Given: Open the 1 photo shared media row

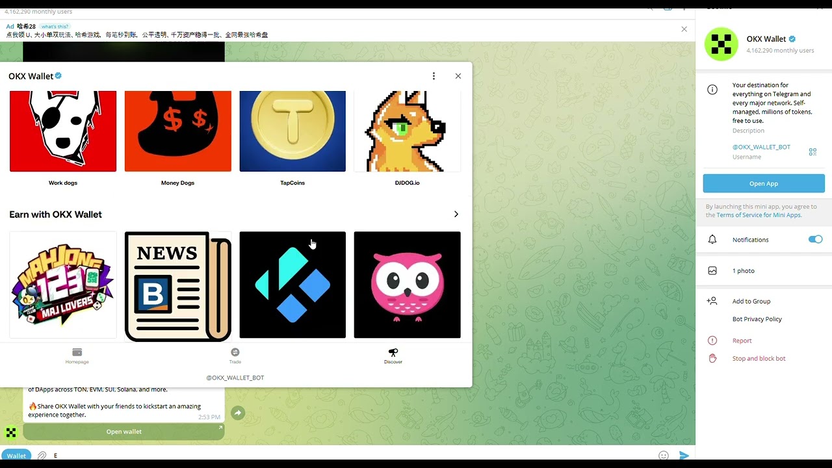Looking at the screenshot, I should (x=764, y=271).
